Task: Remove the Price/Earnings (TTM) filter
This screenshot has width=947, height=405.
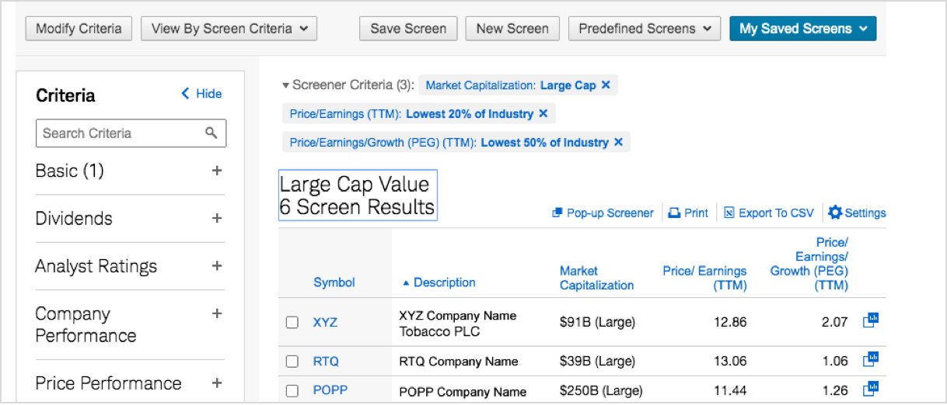Action: pyautogui.click(x=543, y=114)
